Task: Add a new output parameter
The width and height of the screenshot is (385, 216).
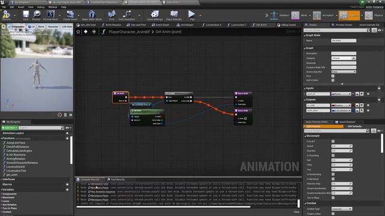Action: click(379, 100)
